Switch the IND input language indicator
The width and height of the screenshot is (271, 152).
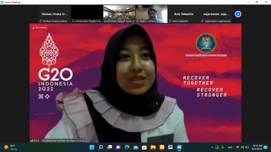pos(230,147)
